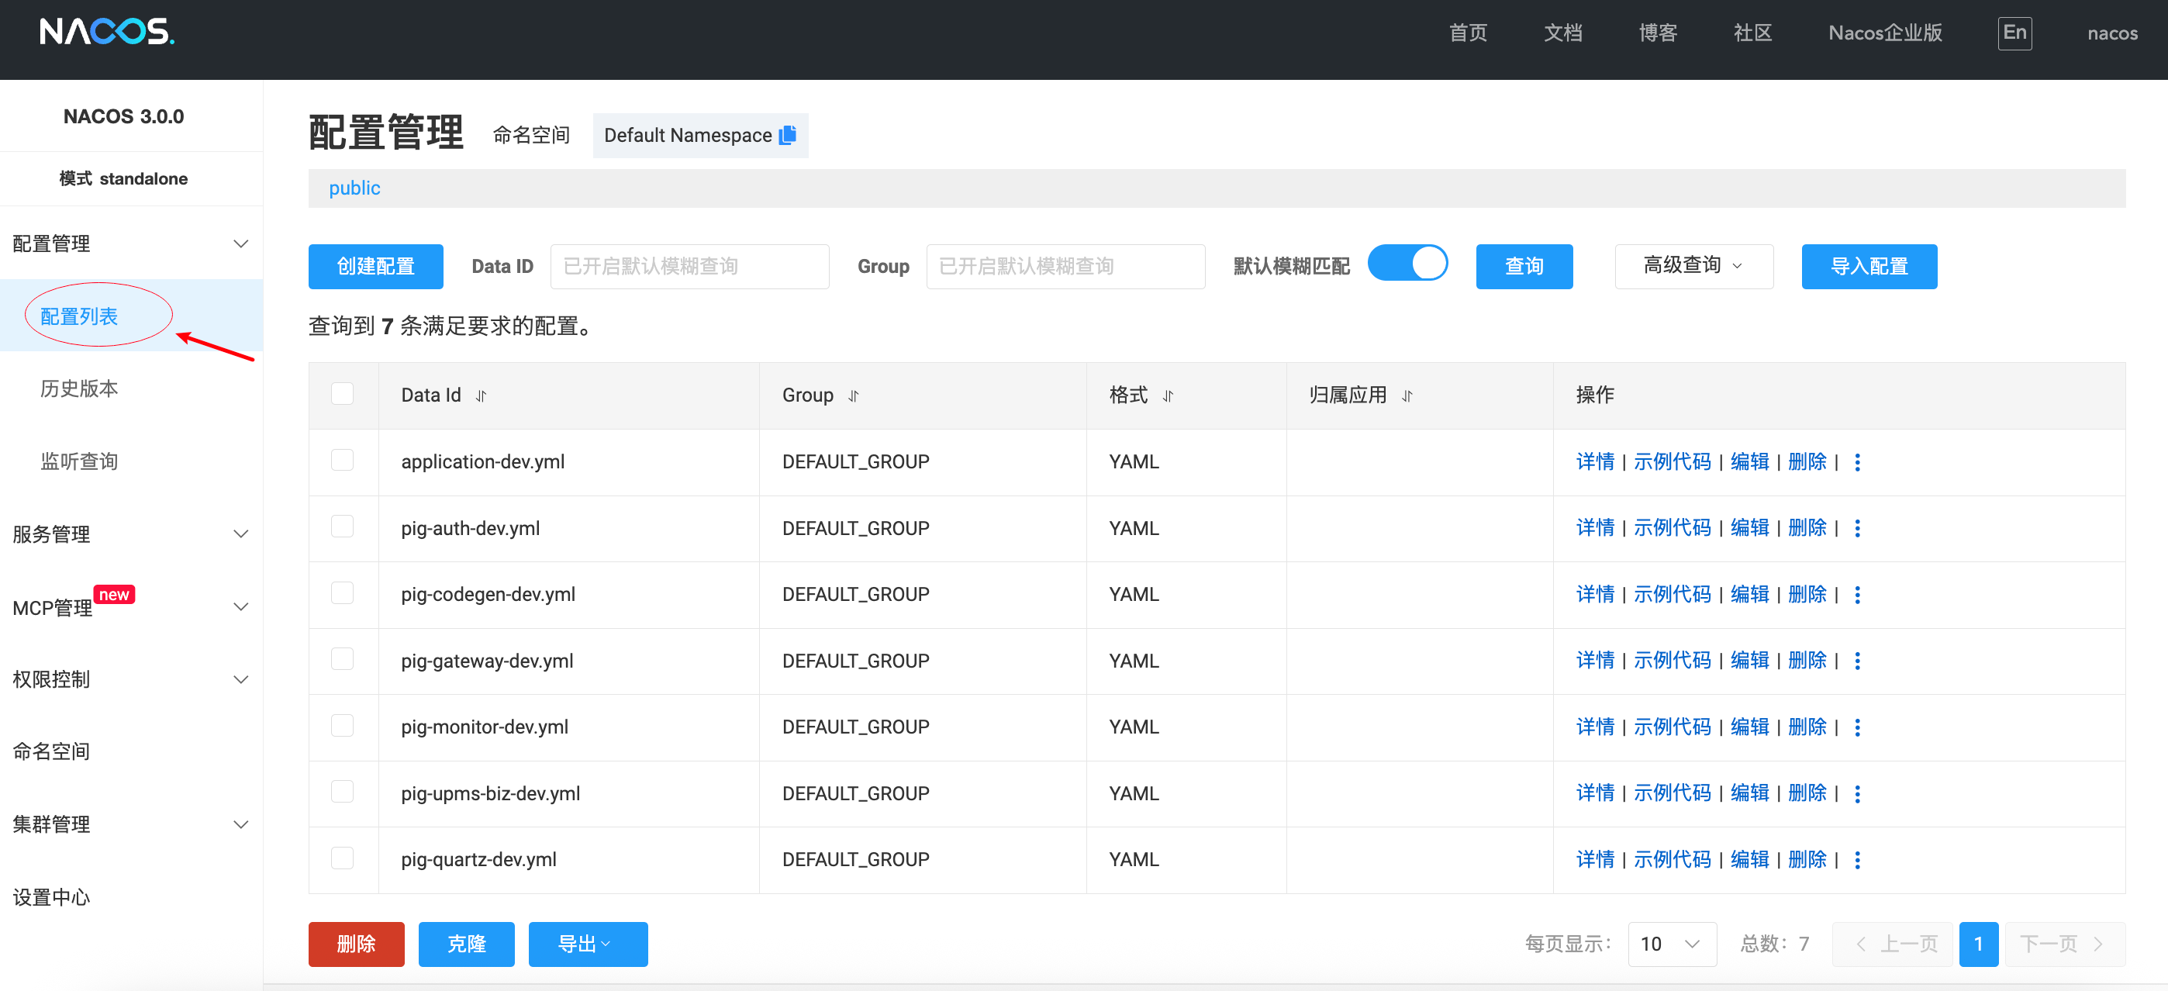Open the 导出 export dropdown button
Viewport: 2168px width, 991px height.
pyautogui.click(x=588, y=944)
